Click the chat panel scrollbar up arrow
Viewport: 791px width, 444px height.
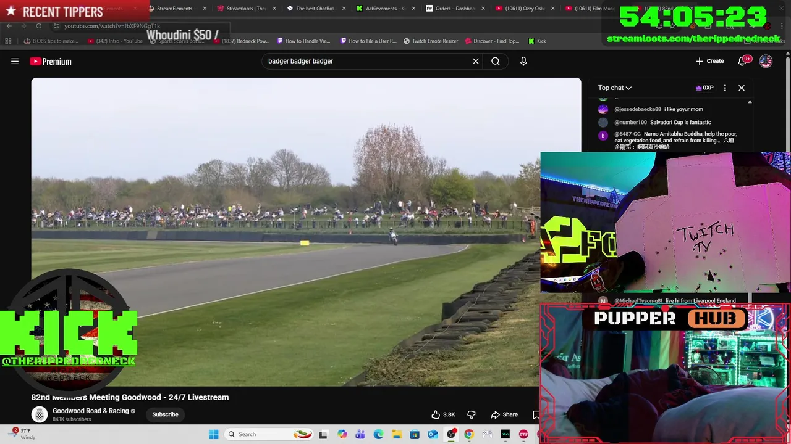pyautogui.click(x=750, y=102)
